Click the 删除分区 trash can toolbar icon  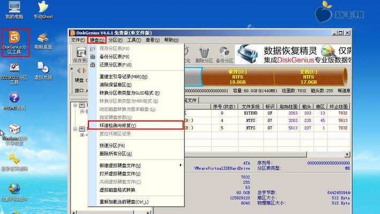tap(204, 55)
